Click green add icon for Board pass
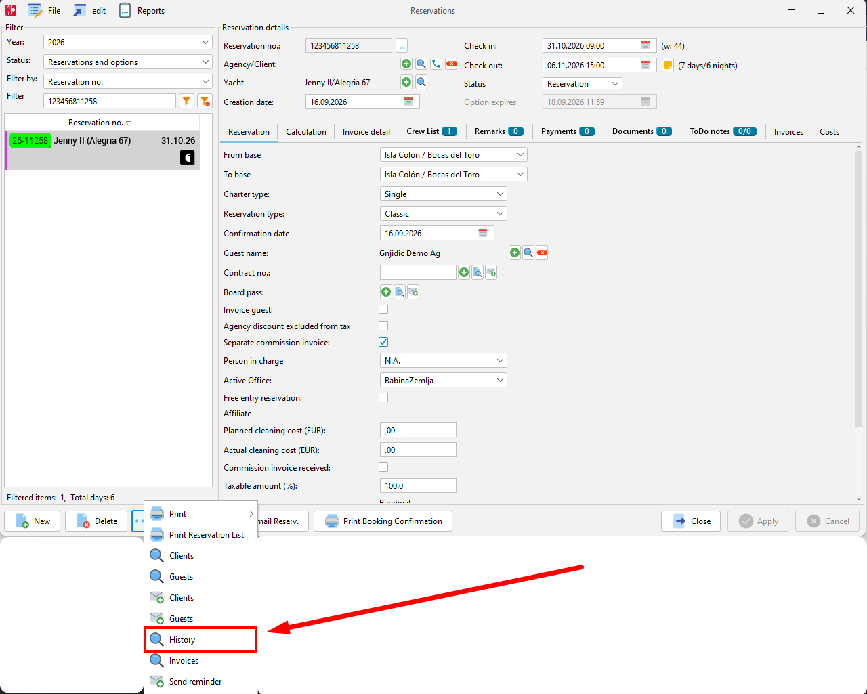This screenshot has height=694, width=867. (386, 292)
